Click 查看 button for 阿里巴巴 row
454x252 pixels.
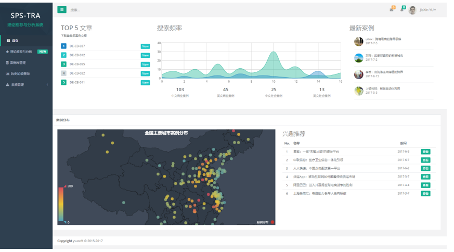[425, 185]
